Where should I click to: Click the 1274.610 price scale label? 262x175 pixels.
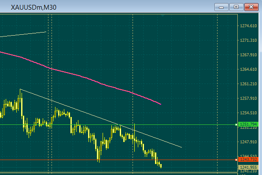(x=248, y=26)
